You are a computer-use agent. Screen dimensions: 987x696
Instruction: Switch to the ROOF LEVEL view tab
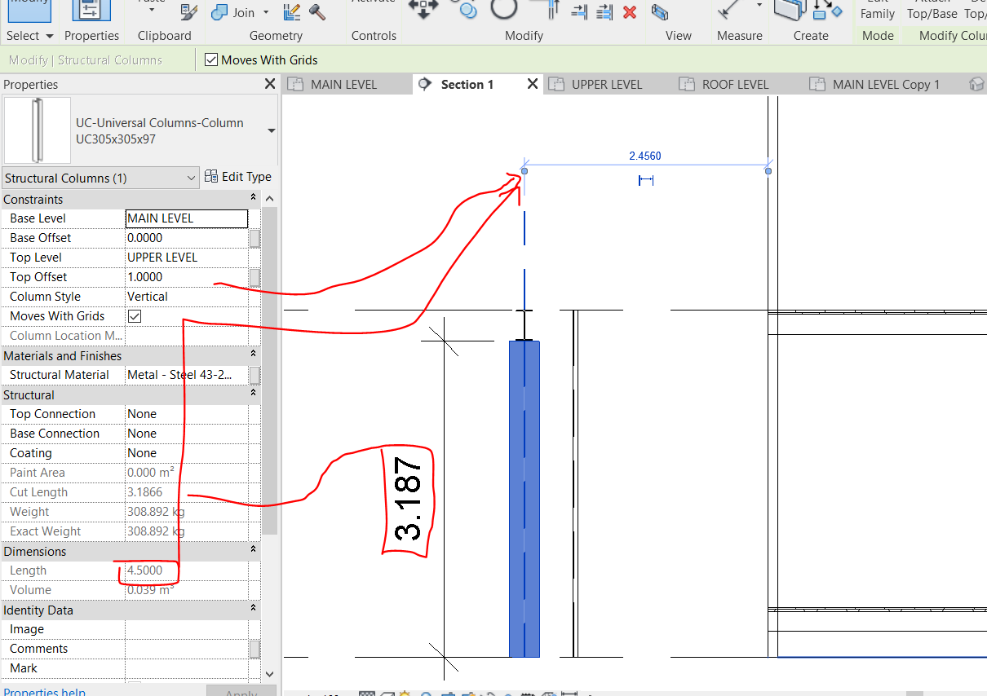click(x=735, y=84)
